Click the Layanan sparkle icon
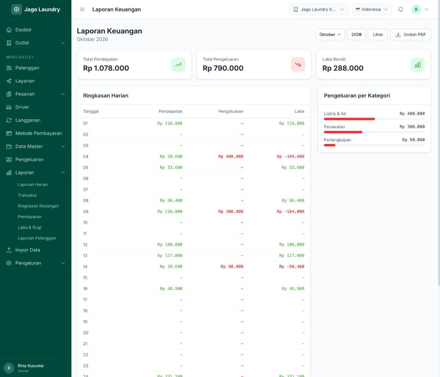 [9, 81]
